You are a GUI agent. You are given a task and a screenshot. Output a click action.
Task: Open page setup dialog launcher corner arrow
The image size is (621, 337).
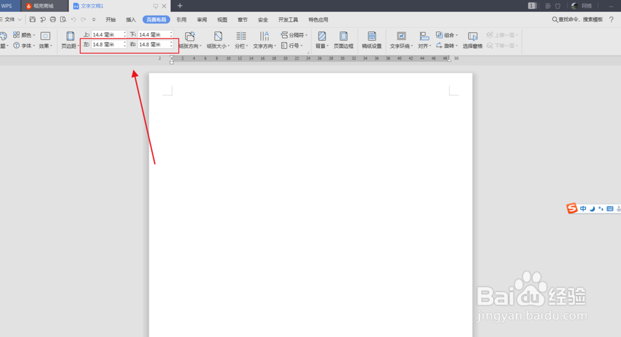pyautogui.click(x=308, y=52)
